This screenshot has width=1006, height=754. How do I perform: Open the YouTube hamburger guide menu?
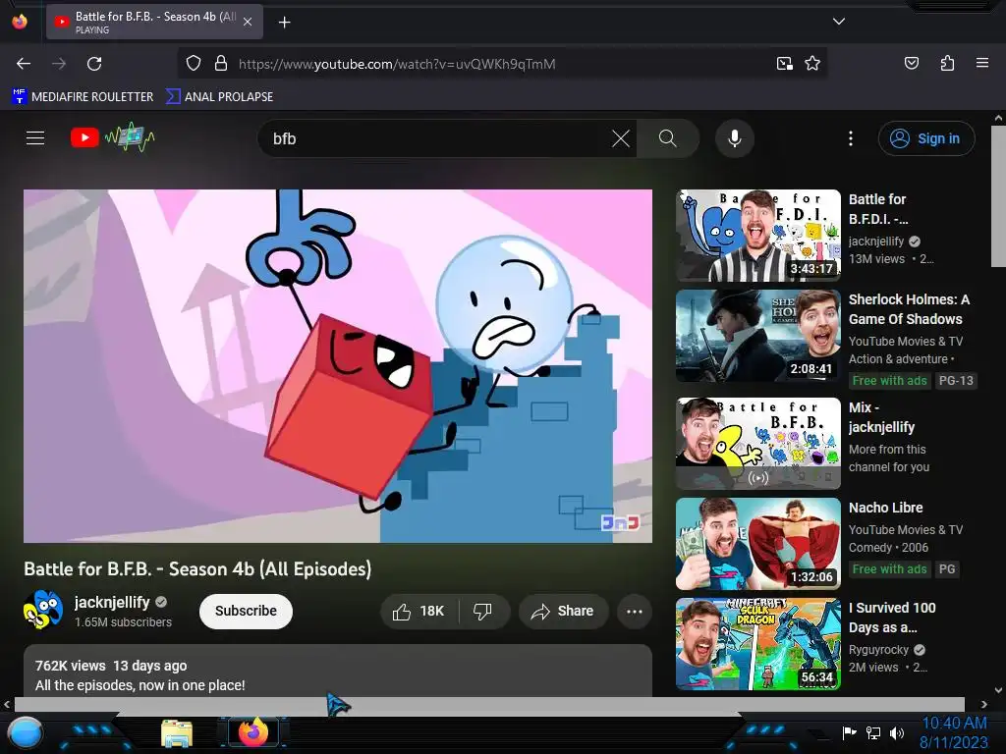point(35,138)
